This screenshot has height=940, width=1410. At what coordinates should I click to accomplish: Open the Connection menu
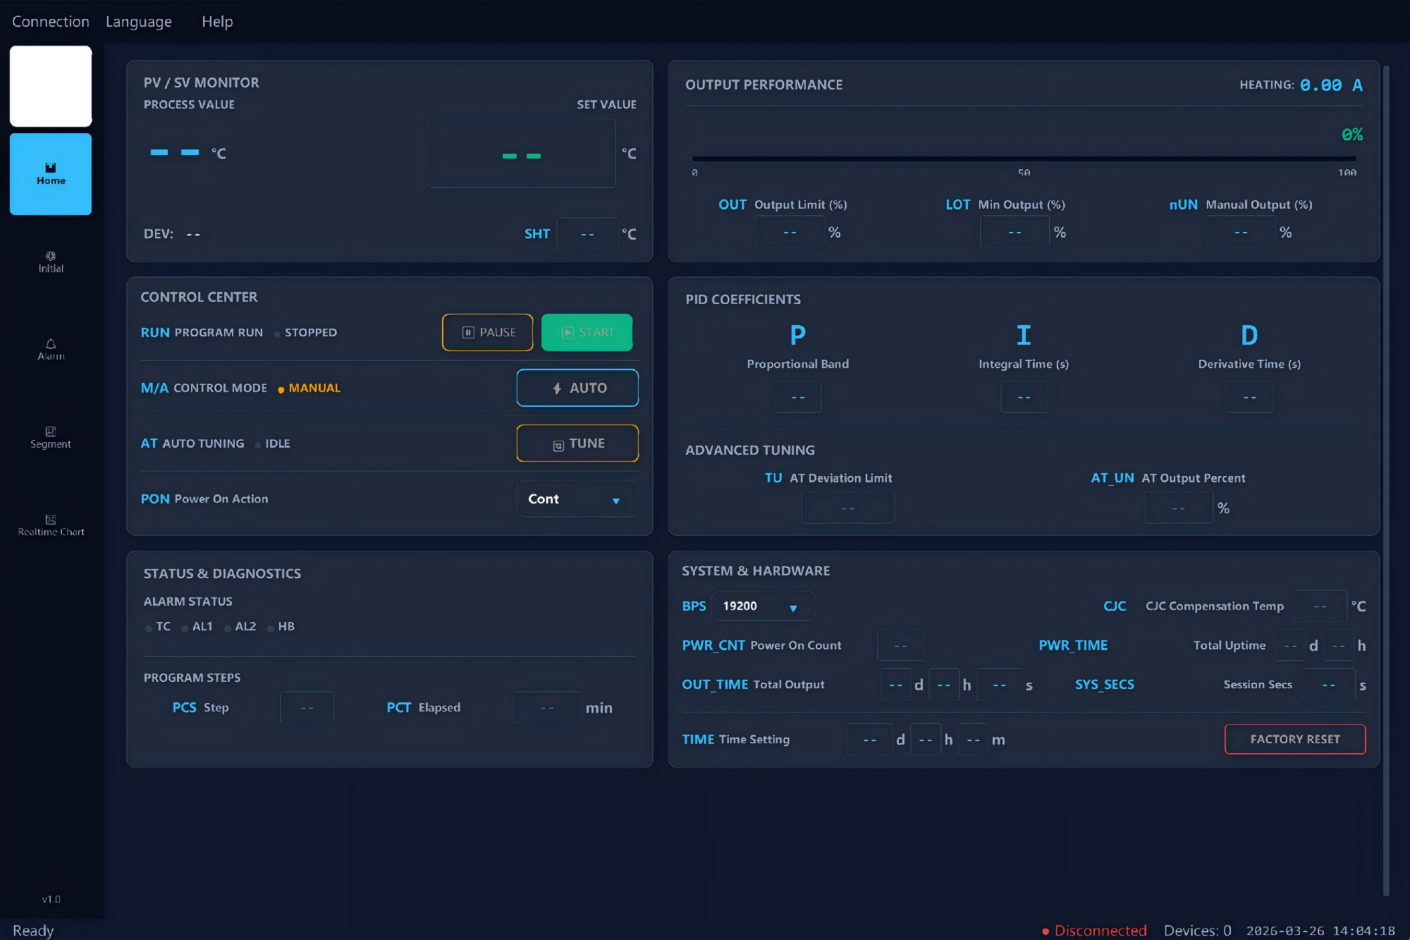(50, 21)
